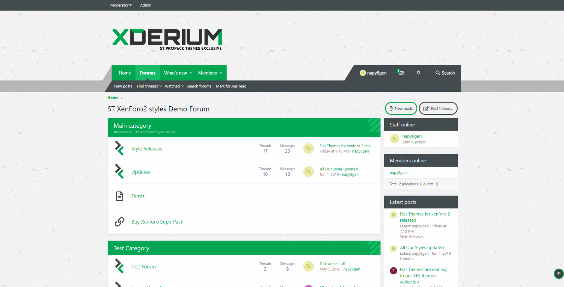
Task: Open the alerts bell icon
Action: coord(418,73)
